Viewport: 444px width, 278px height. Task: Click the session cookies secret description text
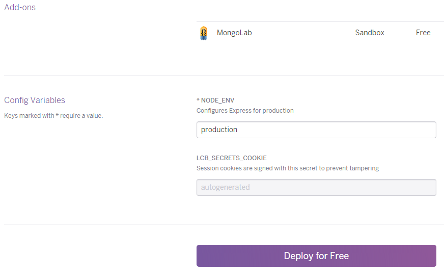(288, 168)
